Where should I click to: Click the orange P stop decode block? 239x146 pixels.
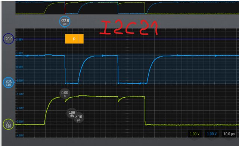coord(72,39)
